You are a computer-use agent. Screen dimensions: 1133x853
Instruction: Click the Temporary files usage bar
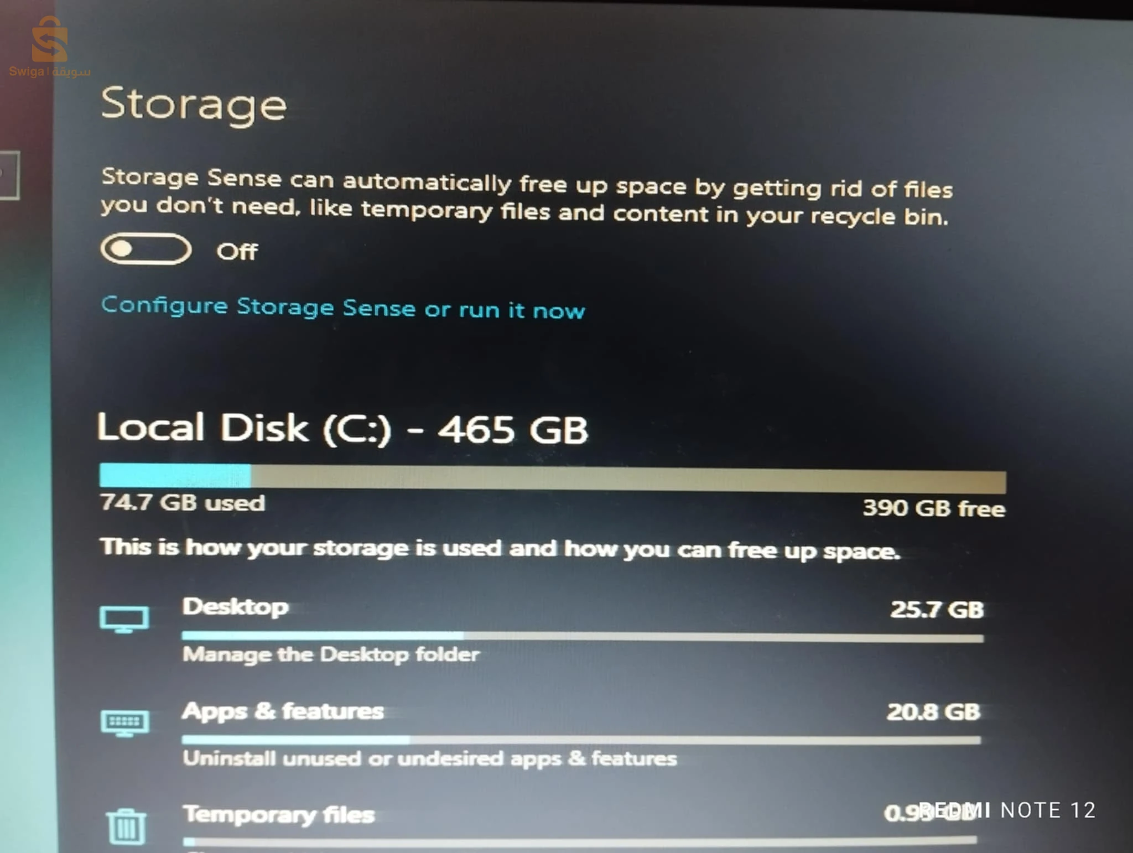pos(580,841)
